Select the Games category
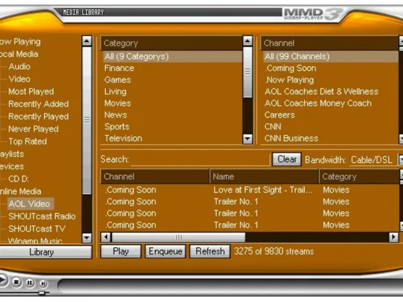The height and width of the screenshot is (302, 403). click(x=118, y=80)
